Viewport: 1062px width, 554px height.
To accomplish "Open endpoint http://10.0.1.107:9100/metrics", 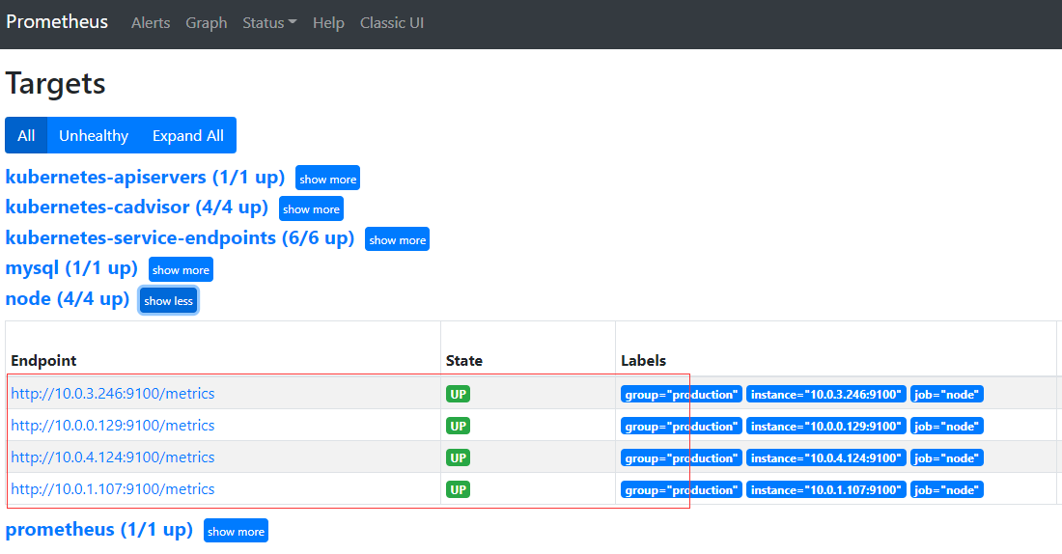I will [x=112, y=489].
